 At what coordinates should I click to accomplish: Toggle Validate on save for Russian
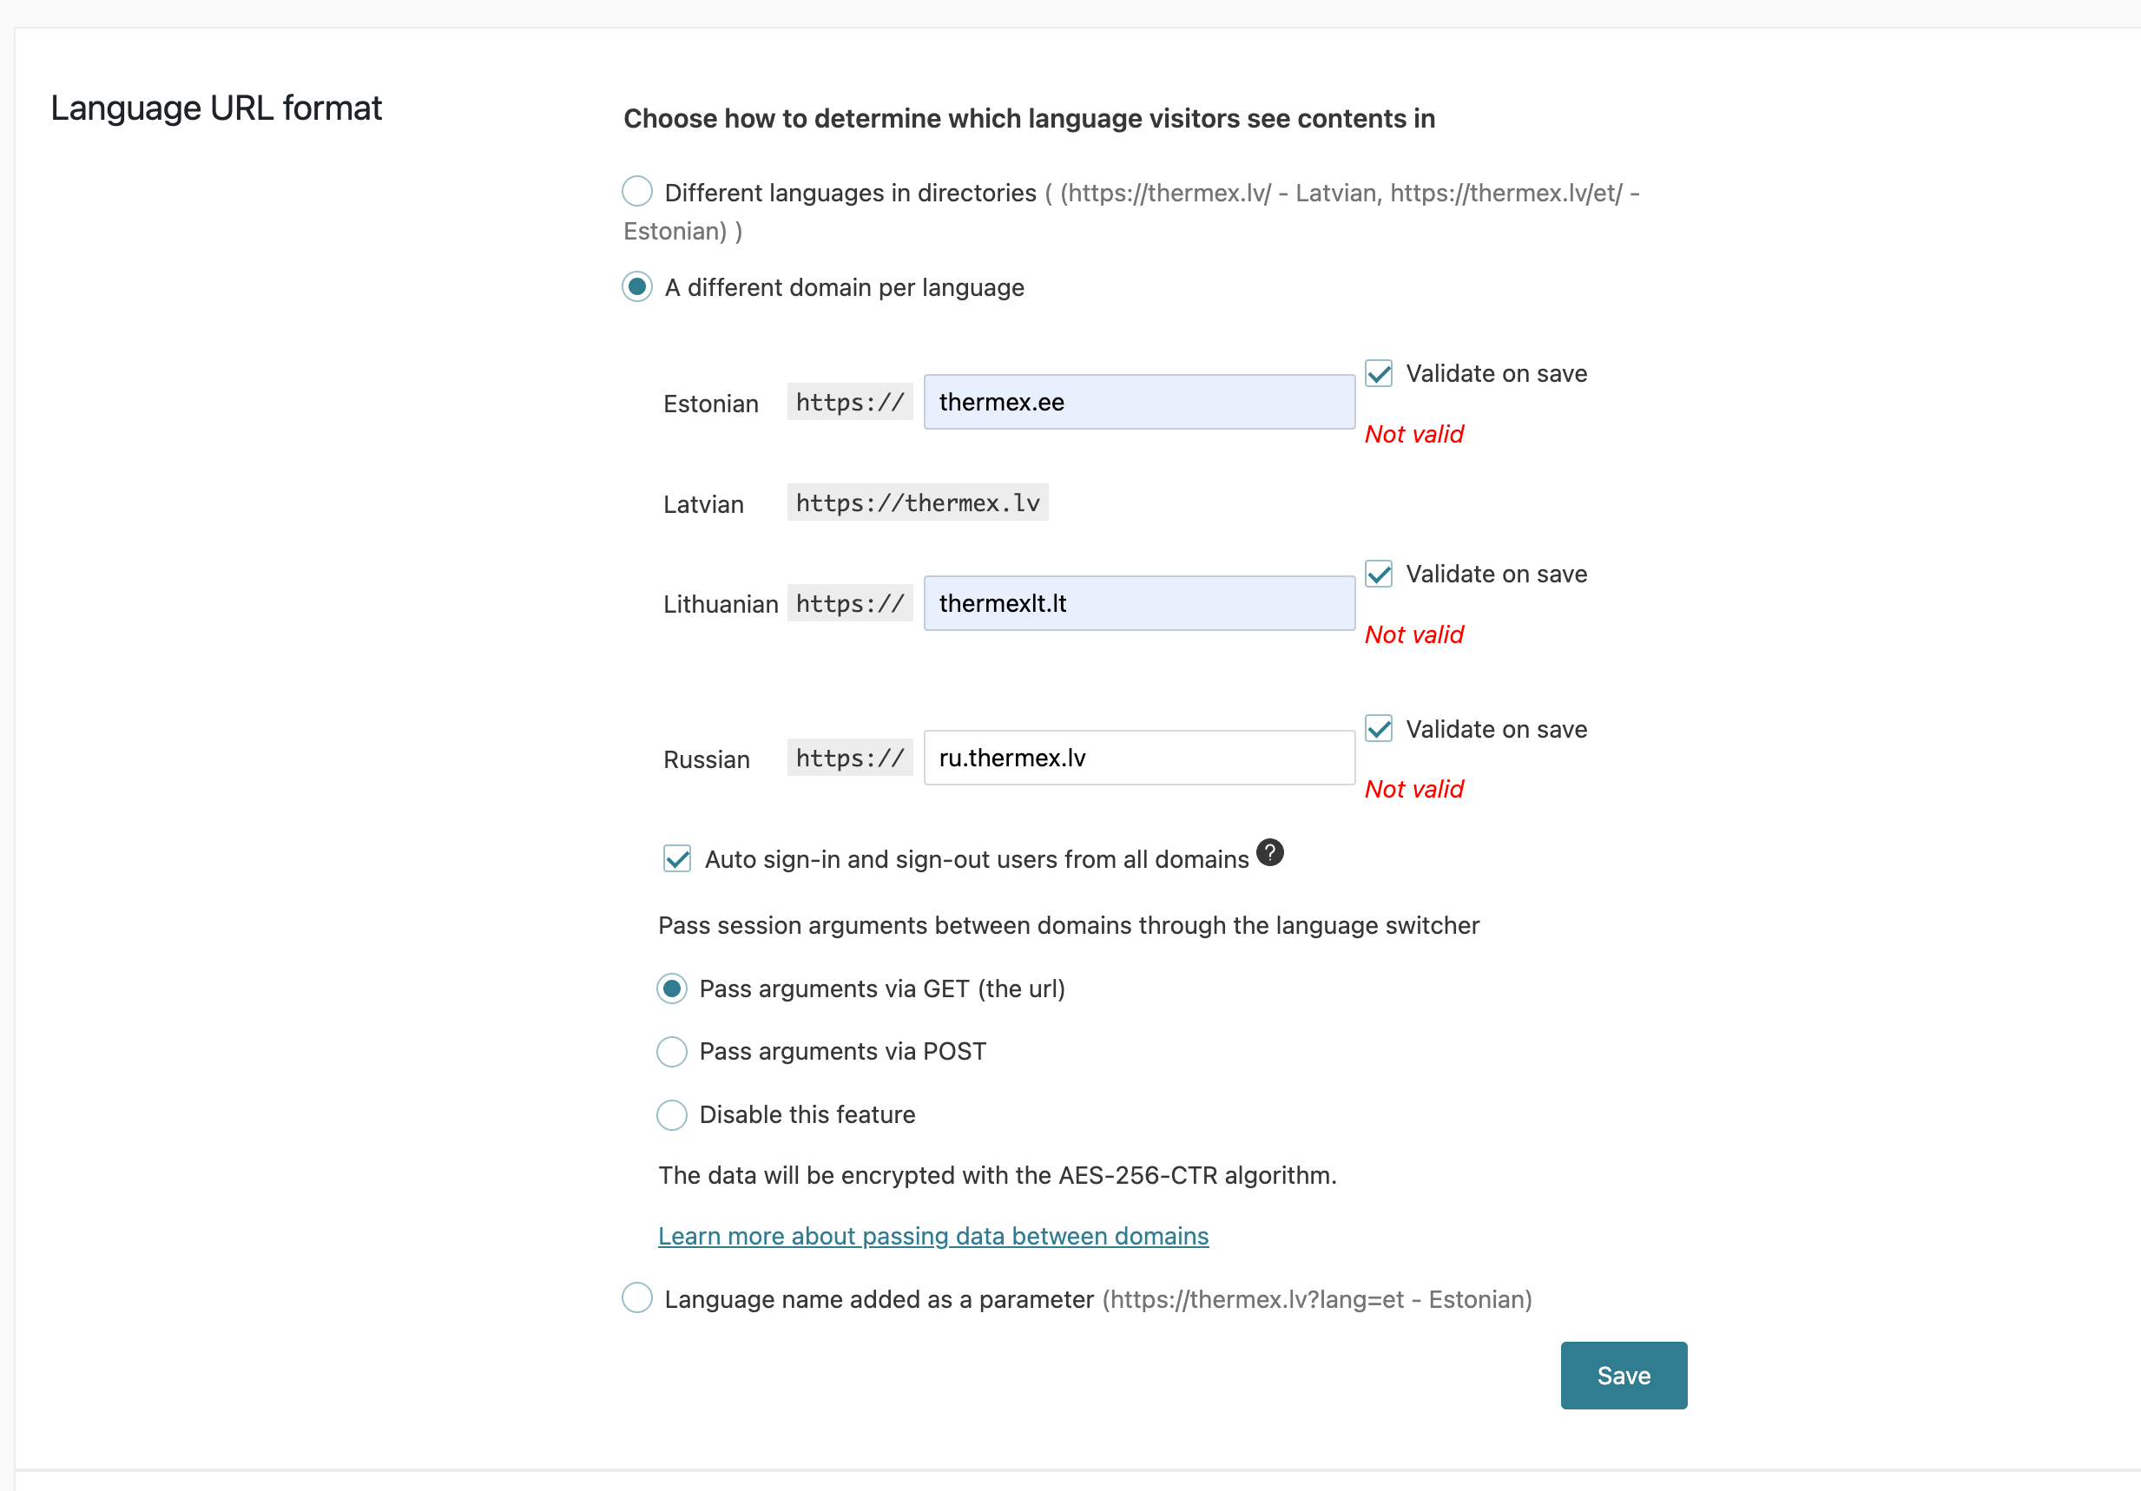(1378, 729)
